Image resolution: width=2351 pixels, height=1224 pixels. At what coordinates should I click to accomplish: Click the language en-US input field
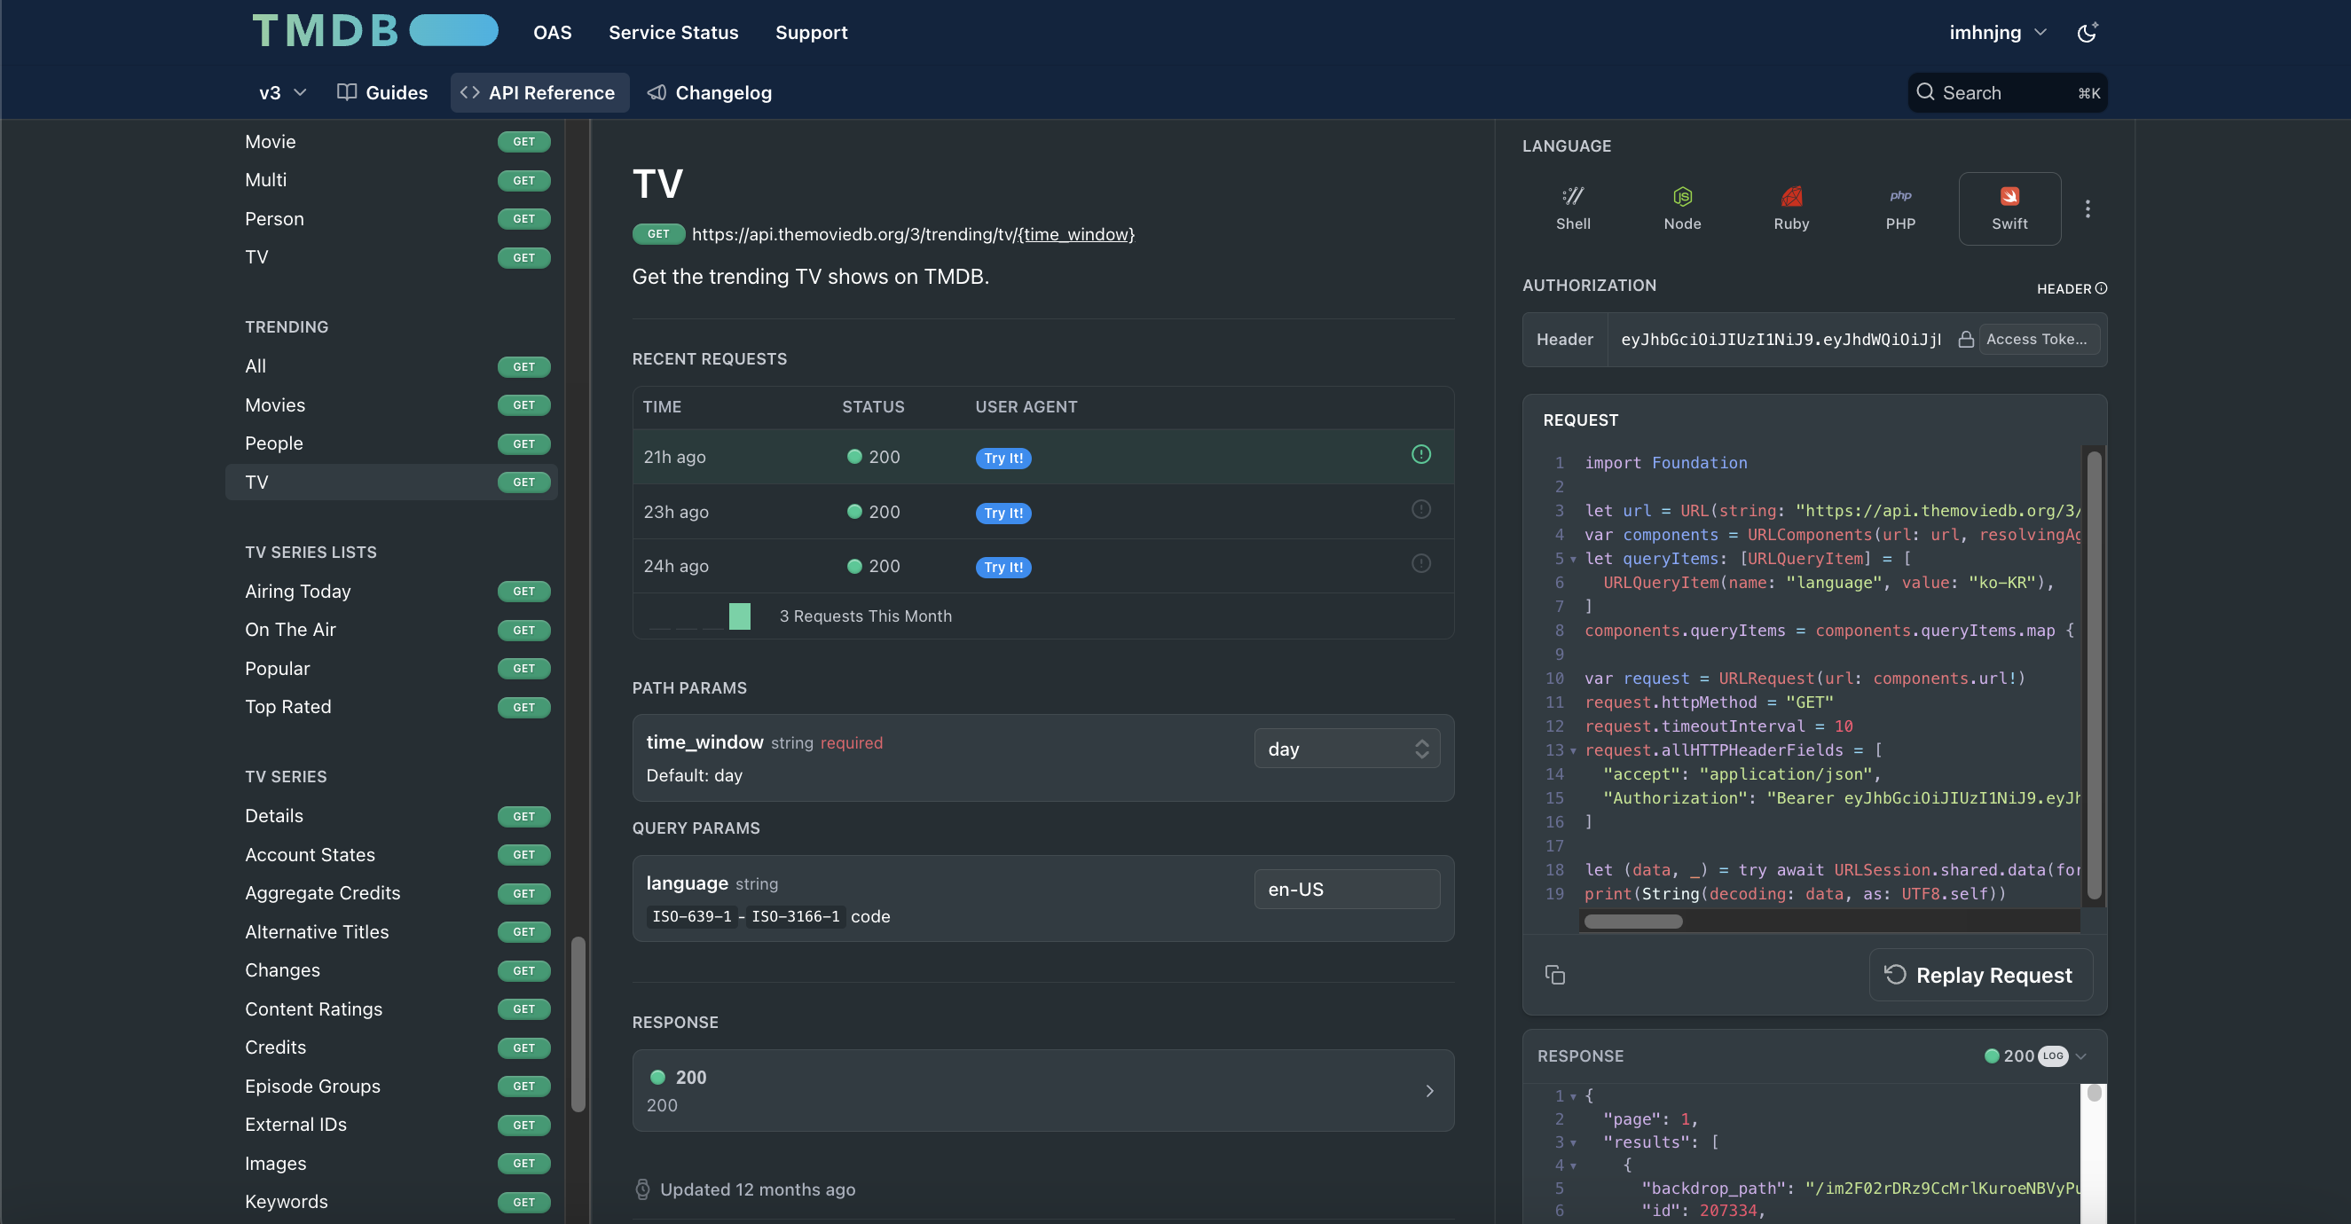[x=1346, y=889]
